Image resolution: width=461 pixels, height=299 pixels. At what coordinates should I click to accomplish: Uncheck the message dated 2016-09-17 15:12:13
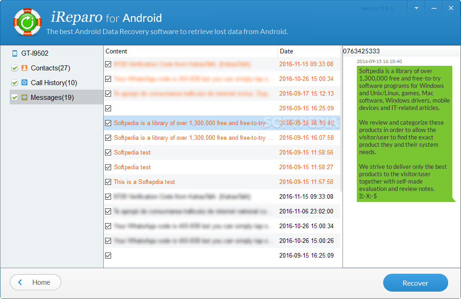(x=108, y=93)
